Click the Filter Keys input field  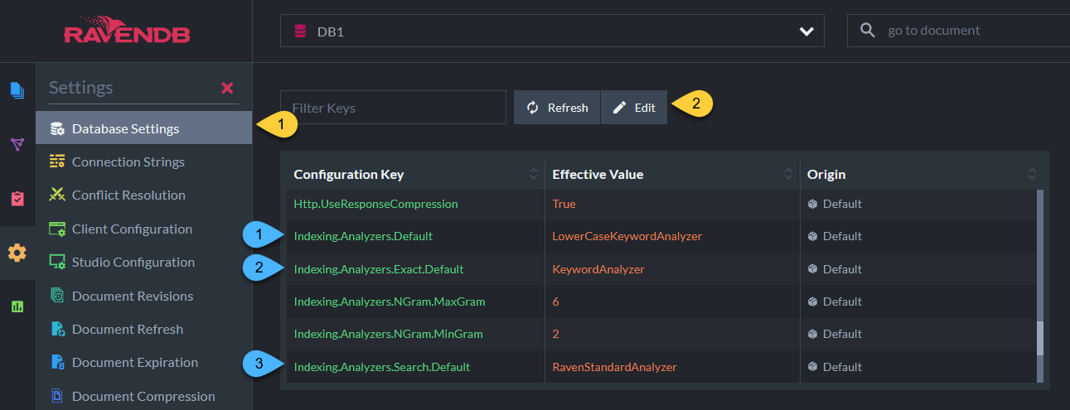pyautogui.click(x=393, y=108)
